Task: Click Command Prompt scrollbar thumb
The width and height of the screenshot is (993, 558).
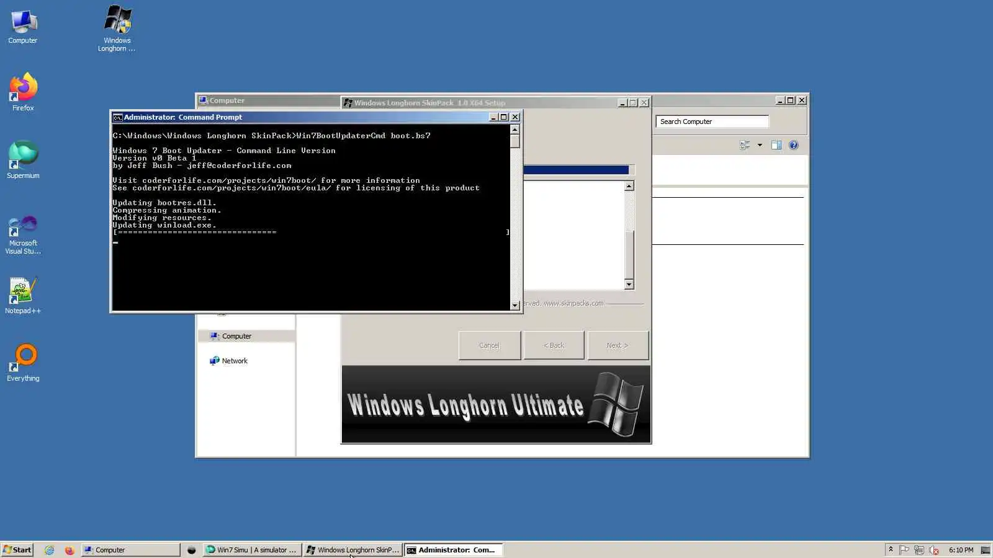Action: click(514, 141)
